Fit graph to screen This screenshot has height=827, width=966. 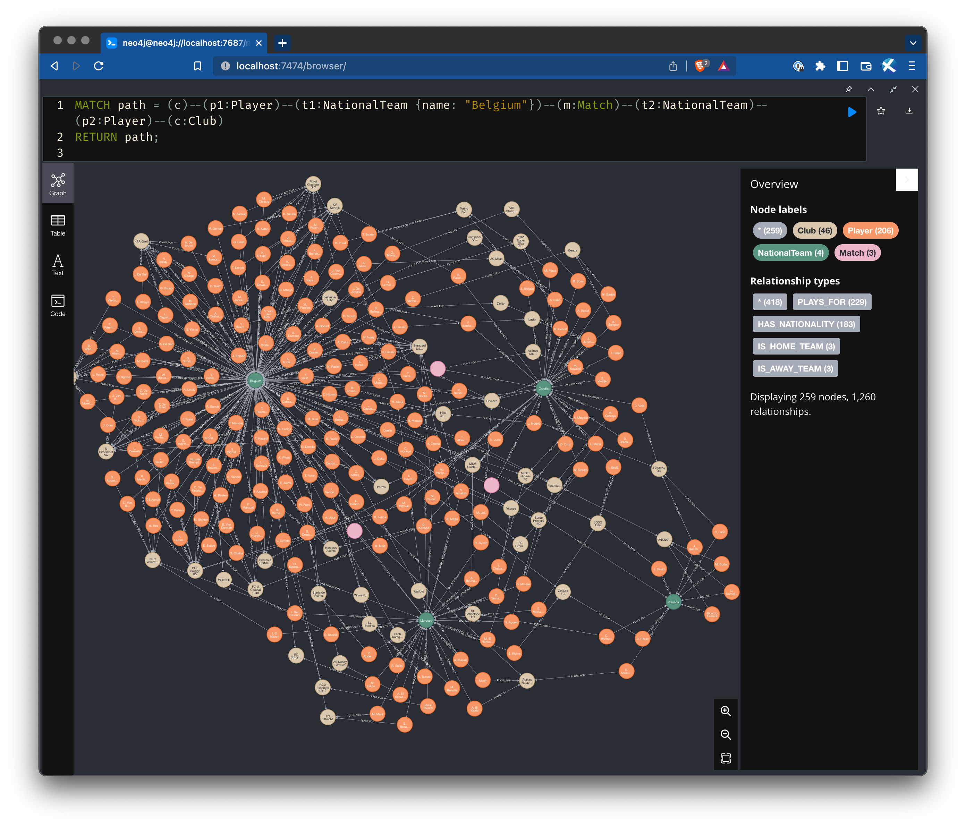(x=726, y=758)
